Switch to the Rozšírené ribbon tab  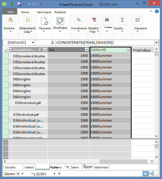pyautogui.click(x=60, y=12)
